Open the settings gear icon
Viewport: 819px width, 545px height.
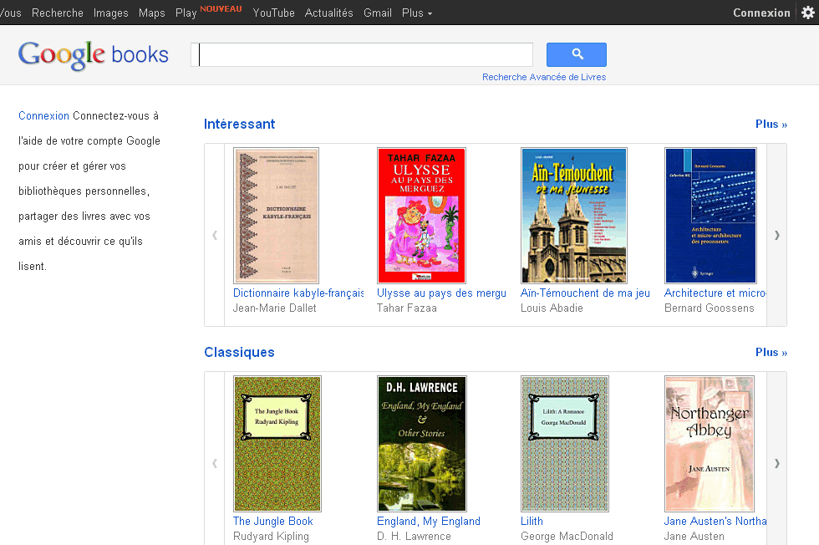tap(807, 13)
